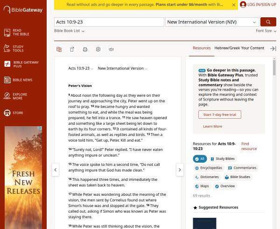Screen dimensions: 280x229
Task: Click LOG IN/SIGN UP link
Action: pos(262,5)
